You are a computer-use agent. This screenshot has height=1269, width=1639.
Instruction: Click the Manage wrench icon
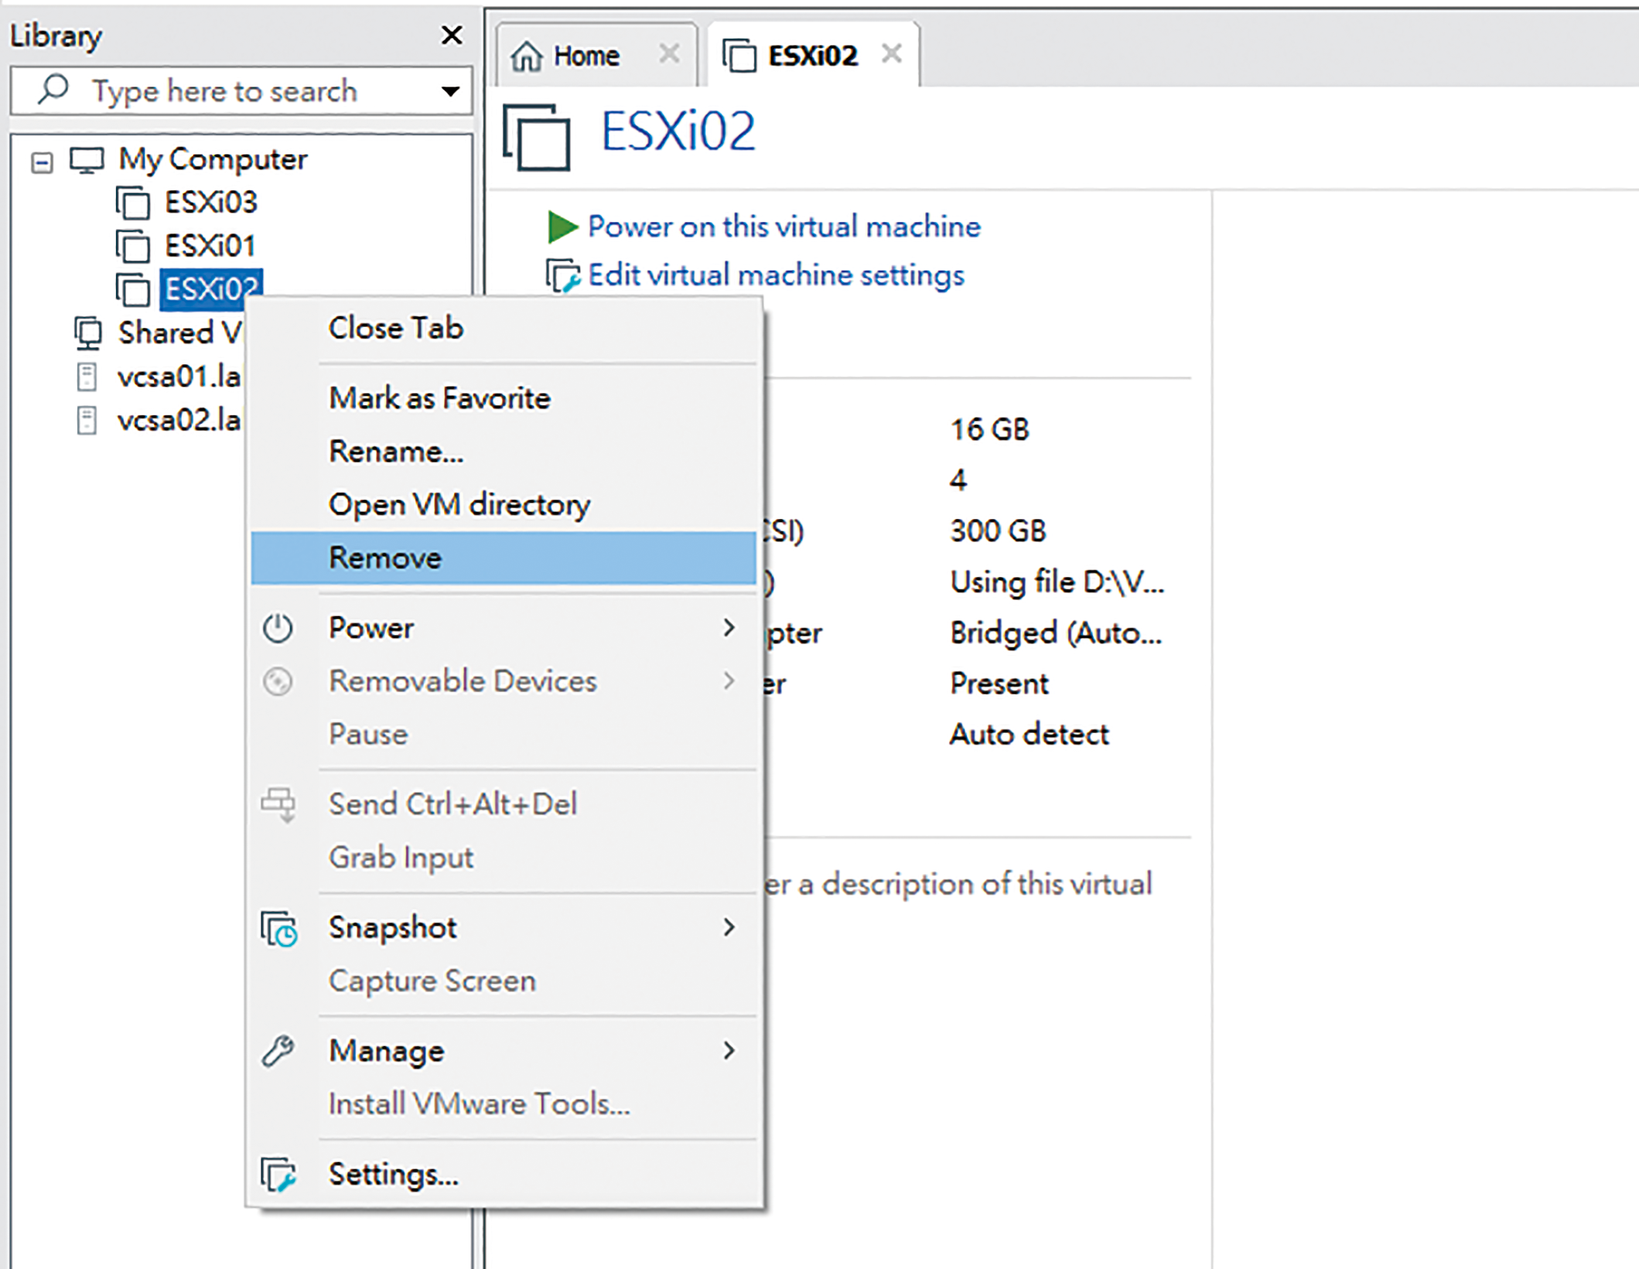278,1051
